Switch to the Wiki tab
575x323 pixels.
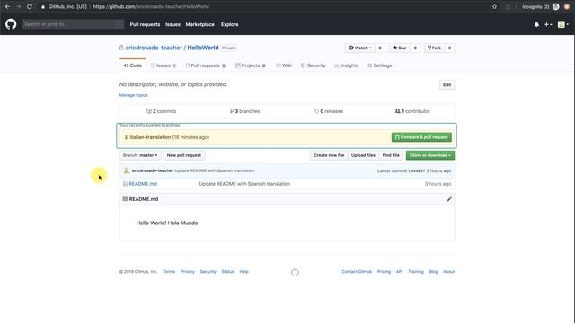pos(284,65)
